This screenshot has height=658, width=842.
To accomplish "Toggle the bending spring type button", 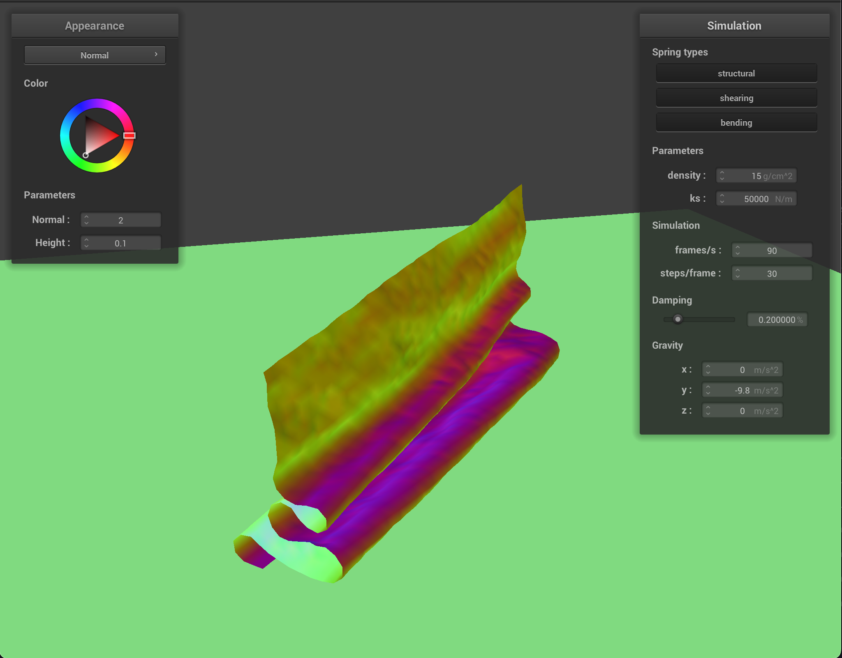I will coord(736,123).
